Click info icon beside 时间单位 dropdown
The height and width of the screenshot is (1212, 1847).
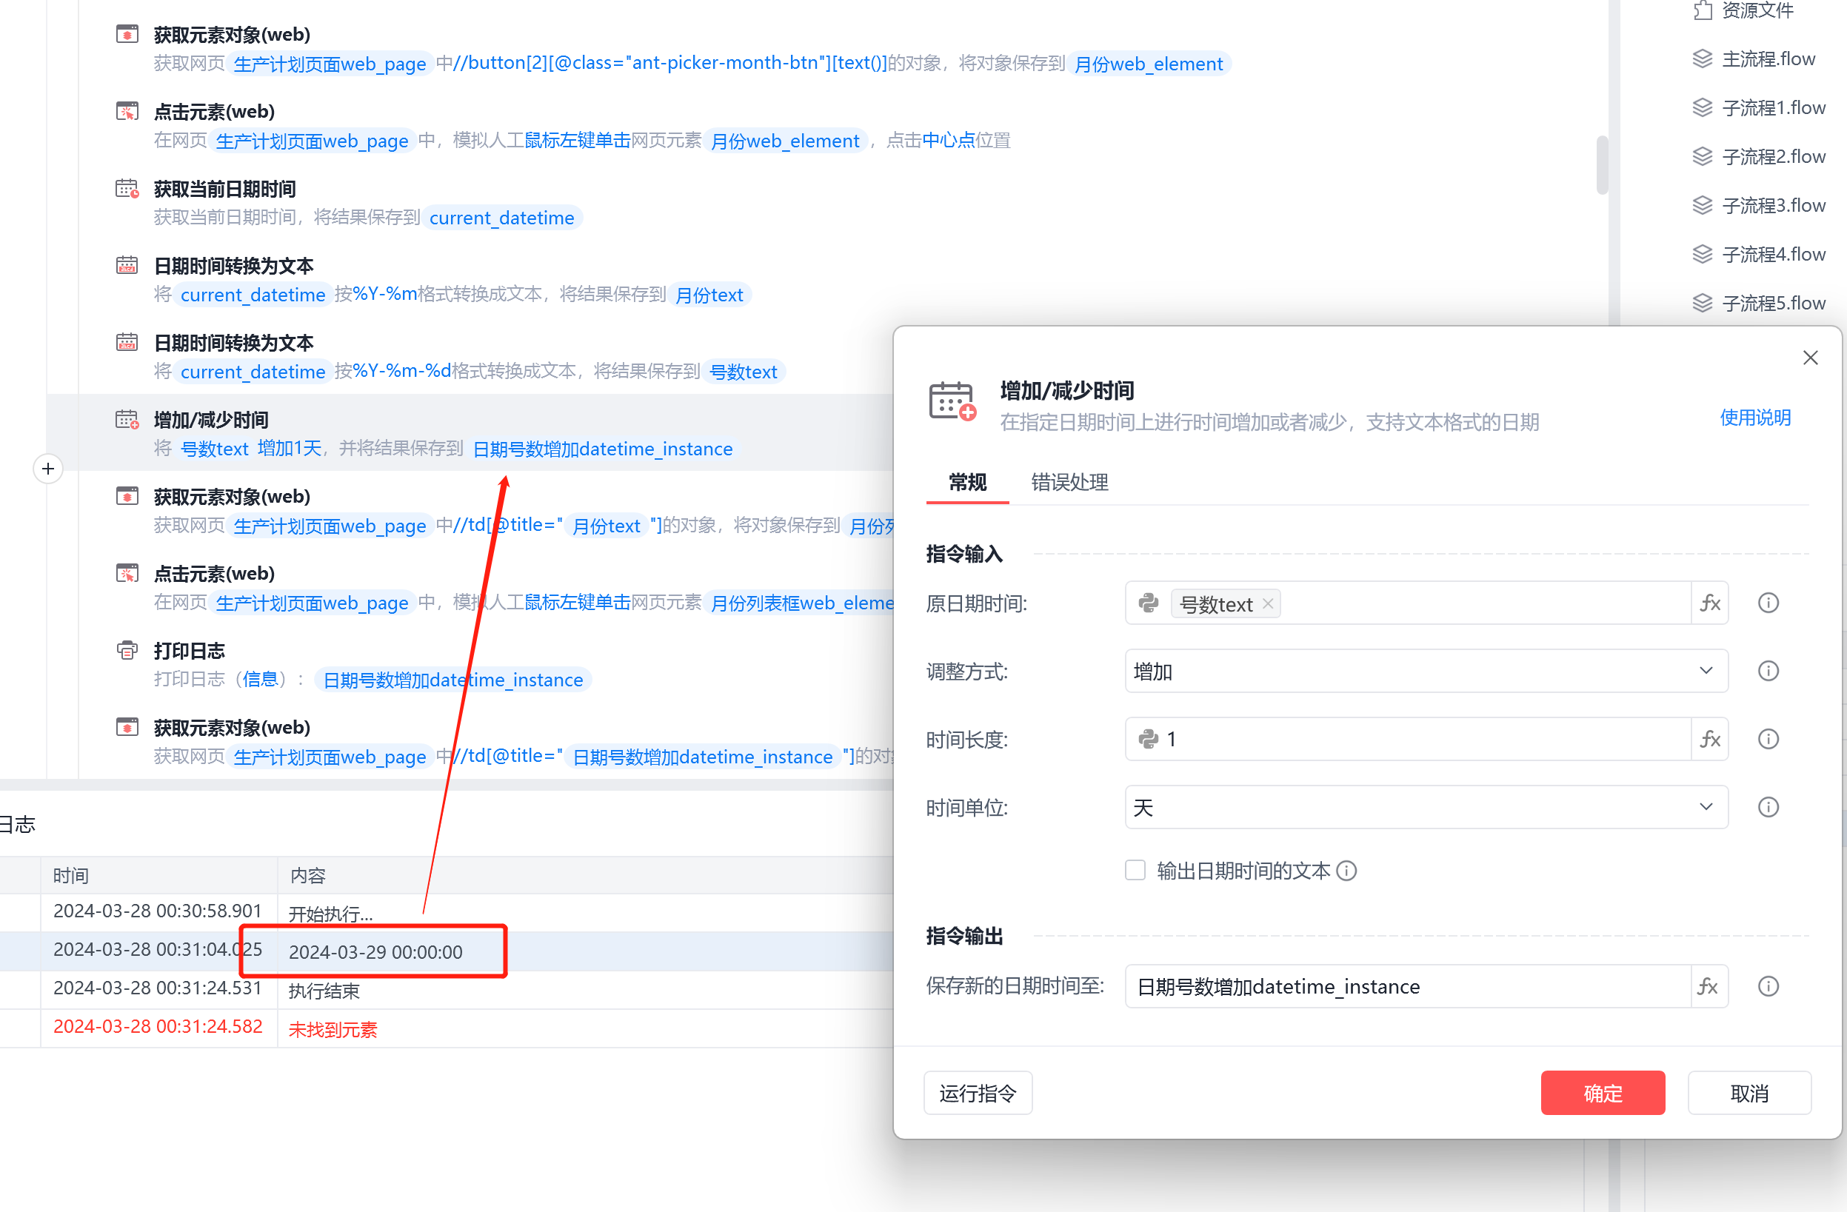pyautogui.click(x=1768, y=807)
